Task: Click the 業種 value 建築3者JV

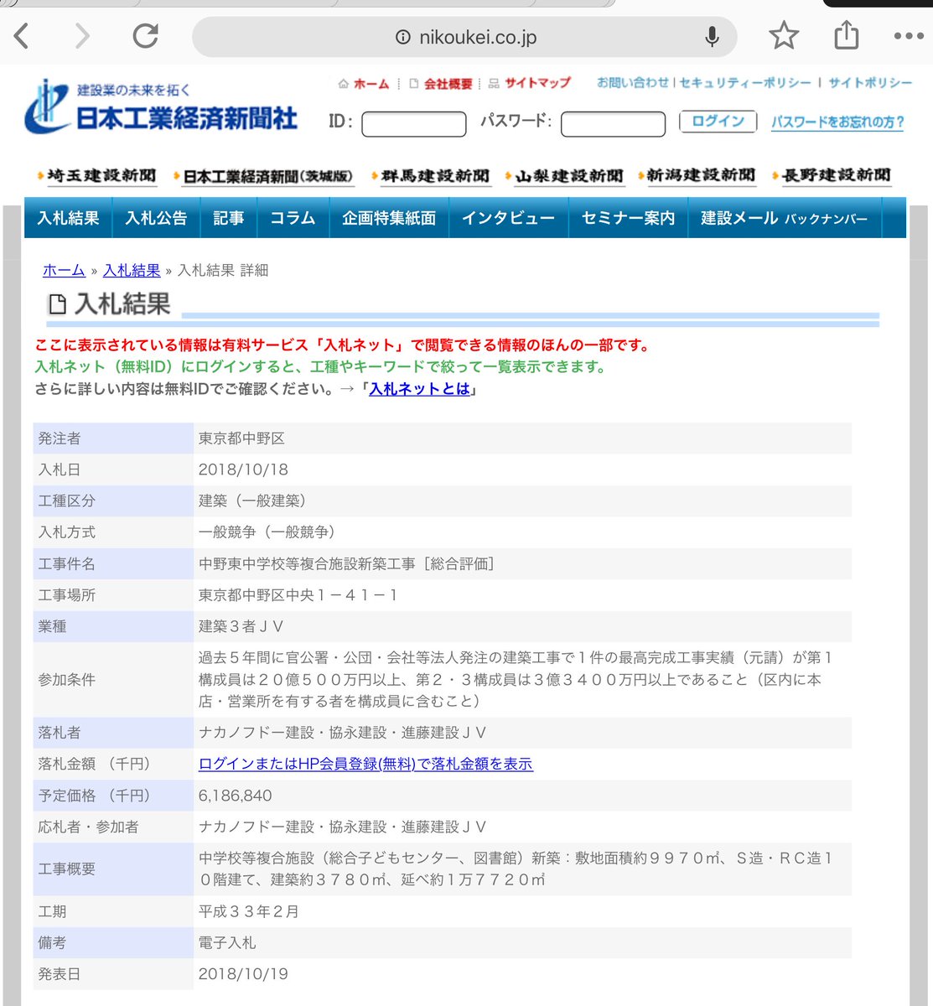Action: 241,626
